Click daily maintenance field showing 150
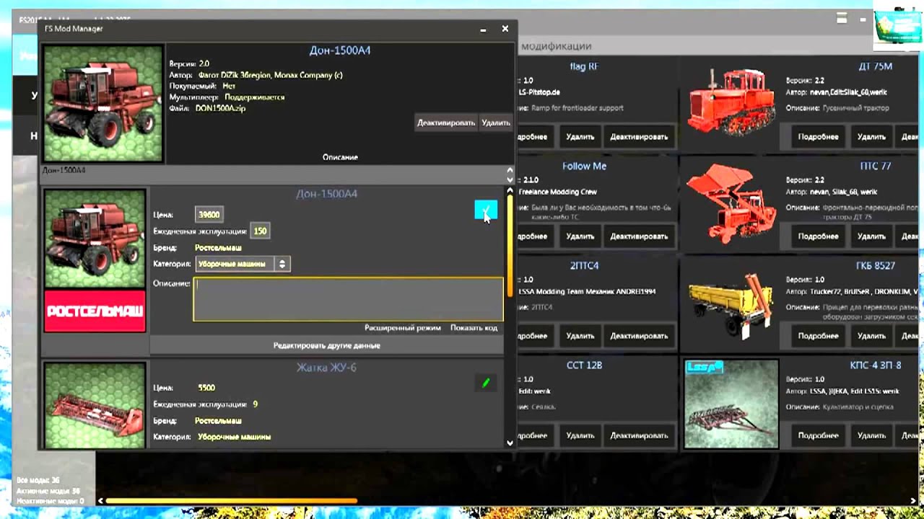 tap(260, 231)
